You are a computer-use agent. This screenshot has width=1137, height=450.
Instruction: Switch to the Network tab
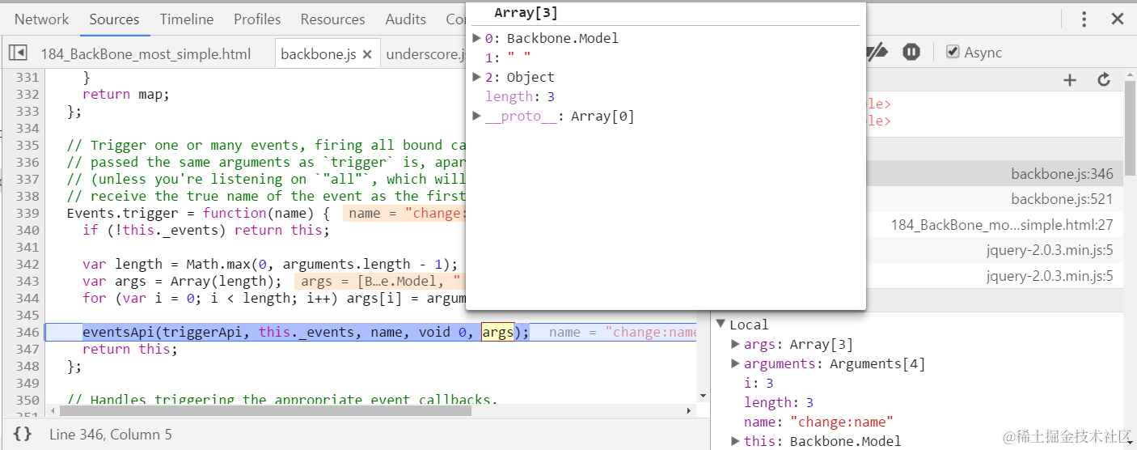41,19
